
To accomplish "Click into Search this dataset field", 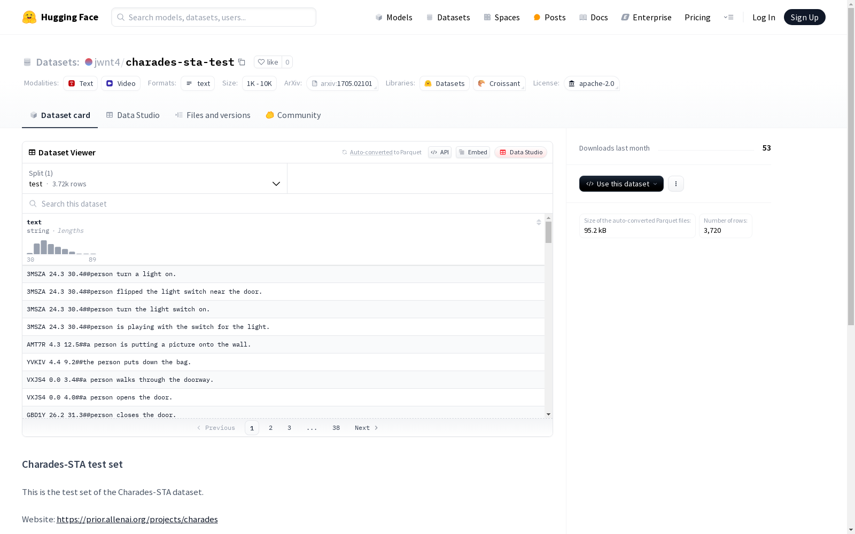I will pyautogui.click(x=287, y=203).
